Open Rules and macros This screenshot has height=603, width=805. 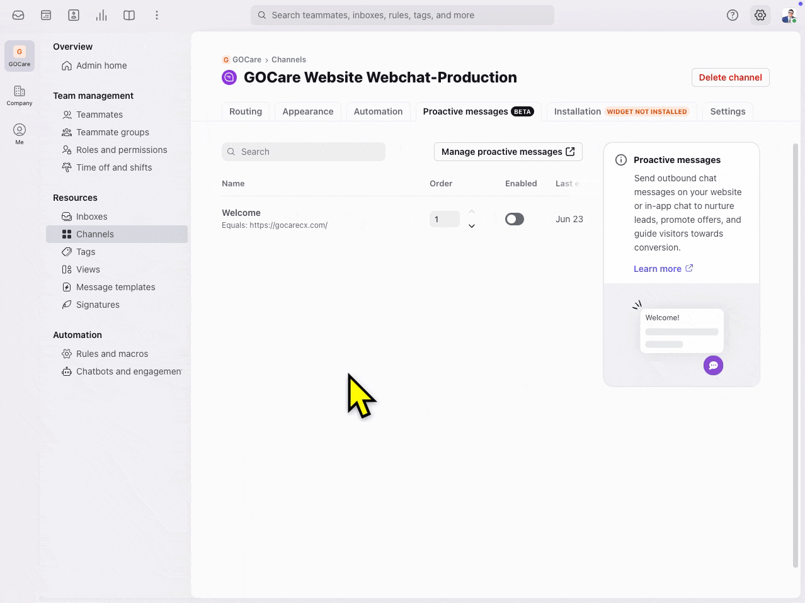point(112,354)
